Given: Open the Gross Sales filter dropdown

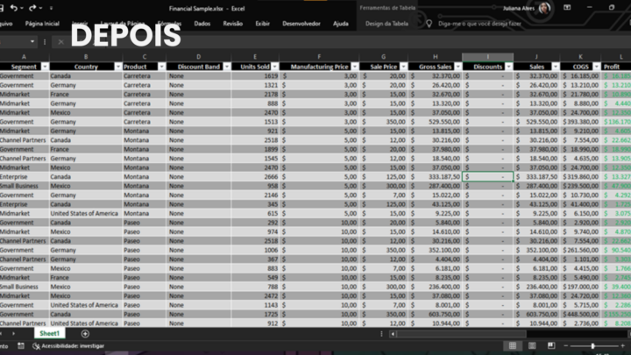Looking at the screenshot, I should [458, 67].
